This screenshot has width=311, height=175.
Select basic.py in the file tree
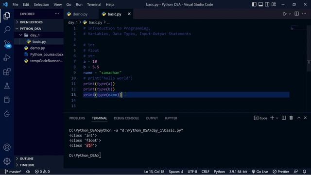[x=39, y=41]
